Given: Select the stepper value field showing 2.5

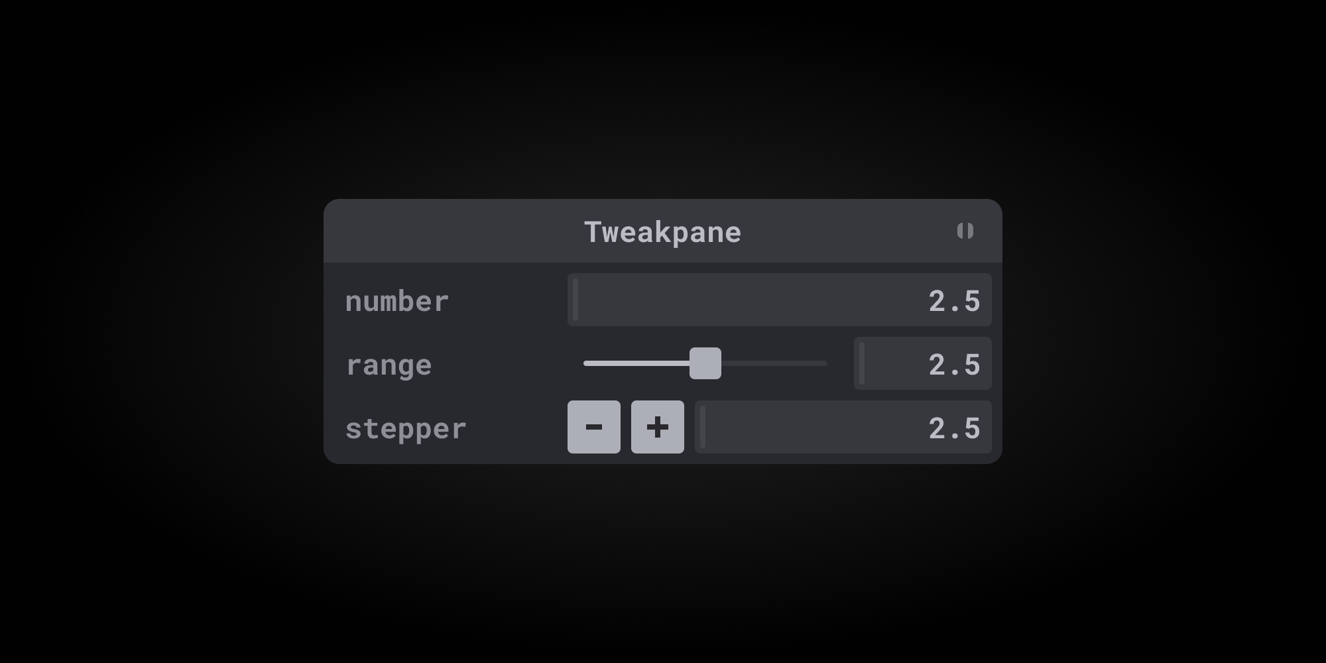Looking at the screenshot, I should tap(842, 428).
